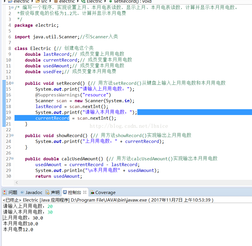The image size is (252, 246).
Task: Click 'import' keyword on line 6
Action: point(22,37)
